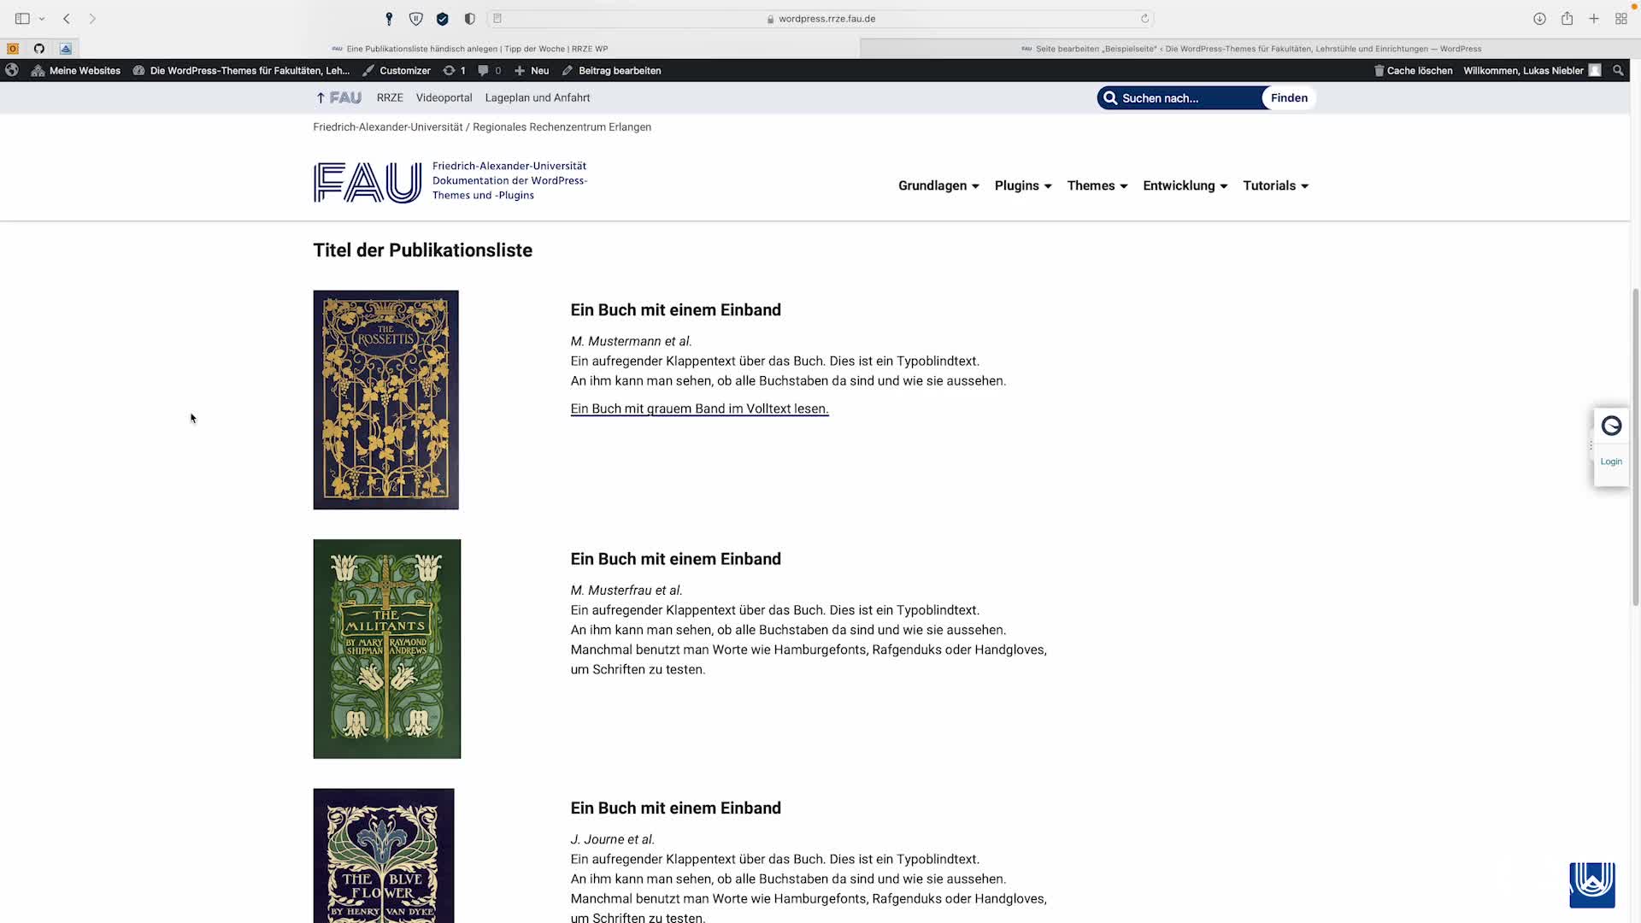Toggle the sidebar button in Safari
Image resolution: width=1641 pixels, height=923 pixels.
pyautogui.click(x=22, y=18)
